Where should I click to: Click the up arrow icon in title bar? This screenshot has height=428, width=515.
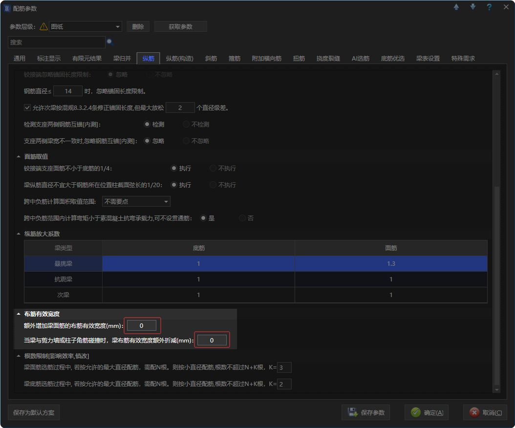pyautogui.click(x=456, y=7)
